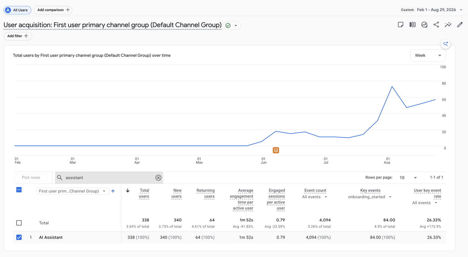The image size is (468, 257).
Task: Click the search field containing assistant
Action: click(109, 178)
